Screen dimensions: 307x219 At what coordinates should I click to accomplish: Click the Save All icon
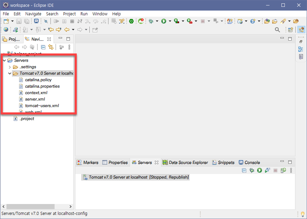click(x=27, y=21)
